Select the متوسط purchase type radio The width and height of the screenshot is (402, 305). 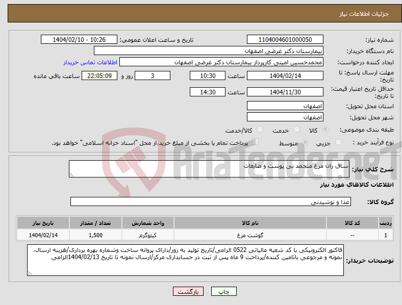[305, 142]
